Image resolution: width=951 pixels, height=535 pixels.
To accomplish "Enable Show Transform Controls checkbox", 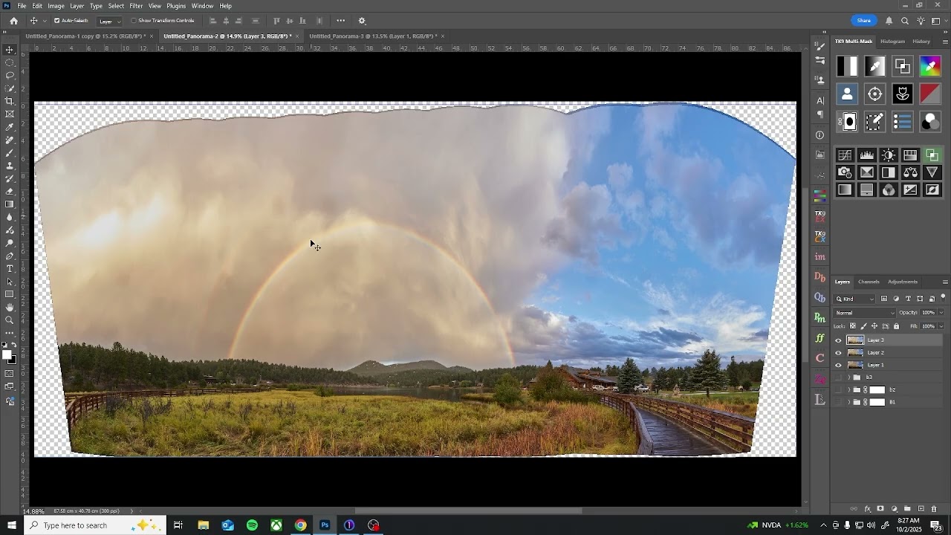I will (x=134, y=21).
